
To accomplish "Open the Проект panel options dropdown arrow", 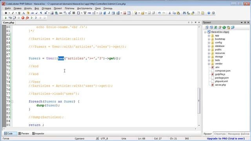I will pyautogui.click(x=242, y=23).
